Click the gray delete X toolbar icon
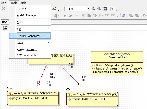147x109 pixels. [4, 9]
